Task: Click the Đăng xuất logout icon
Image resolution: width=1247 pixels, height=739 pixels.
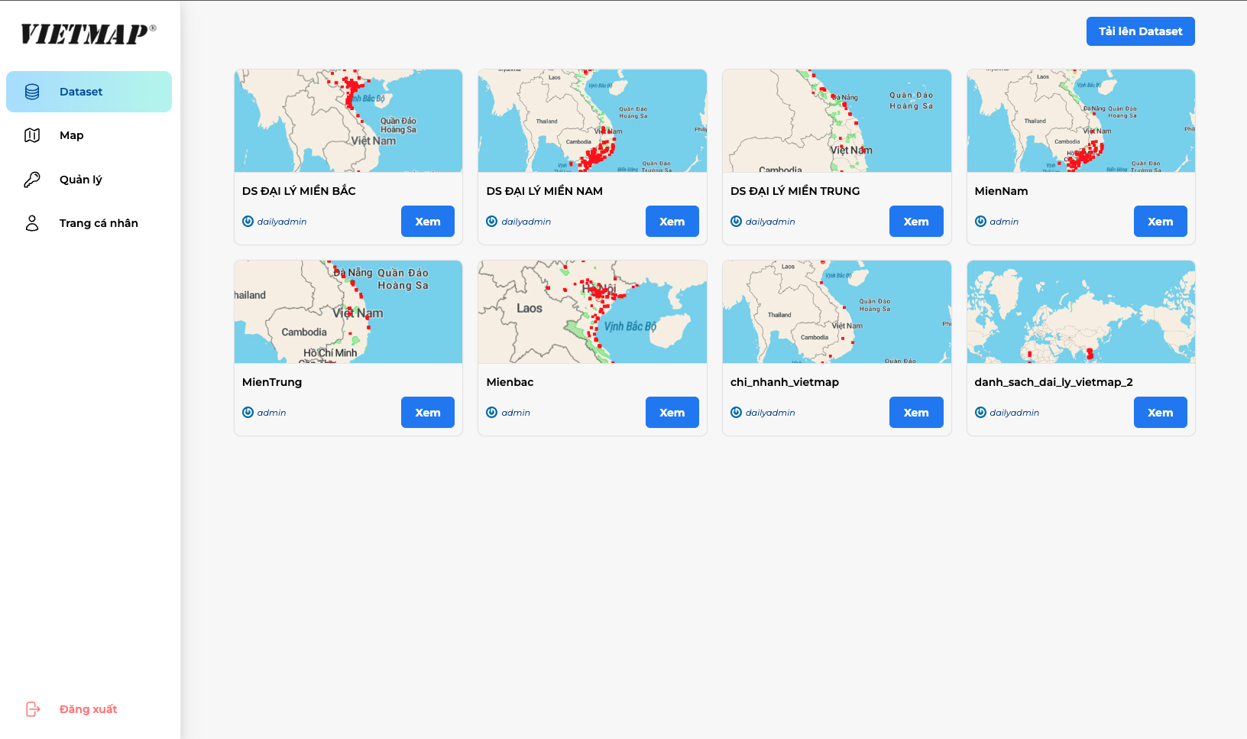Action: click(33, 709)
